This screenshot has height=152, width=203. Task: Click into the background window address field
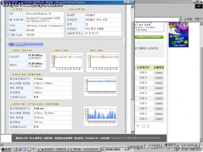tap(157, 19)
